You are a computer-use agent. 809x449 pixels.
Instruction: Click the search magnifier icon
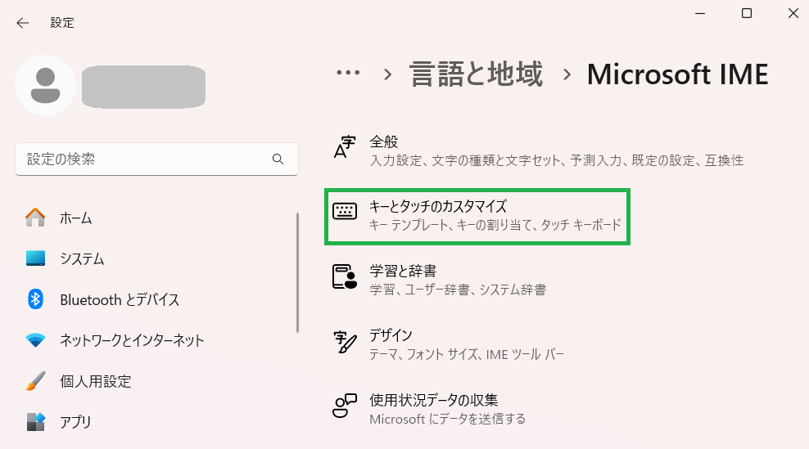coord(278,159)
